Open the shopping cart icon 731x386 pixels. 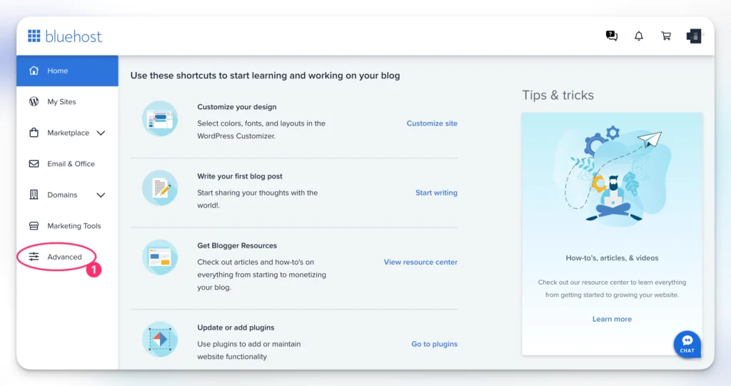[x=666, y=36]
